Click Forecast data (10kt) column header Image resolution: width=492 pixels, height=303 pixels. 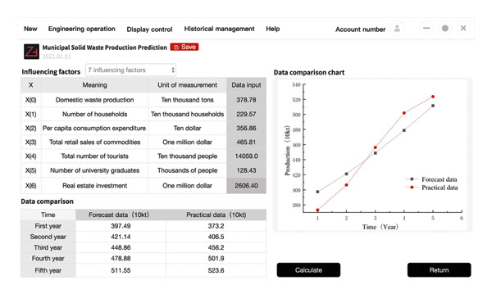pos(121,215)
